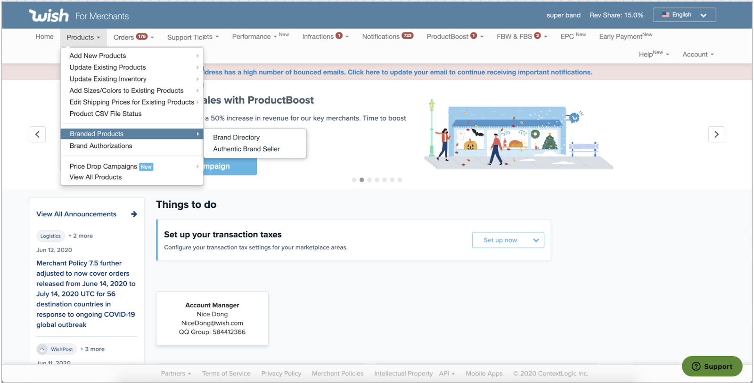The image size is (754, 383).
Task: Expand the Set up now dropdown
Action: pyautogui.click(x=536, y=240)
